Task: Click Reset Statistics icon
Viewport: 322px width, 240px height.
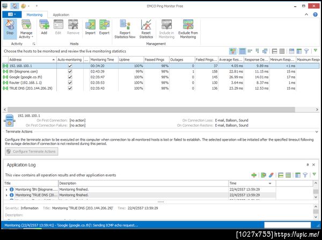Action: (x=146, y=29)
